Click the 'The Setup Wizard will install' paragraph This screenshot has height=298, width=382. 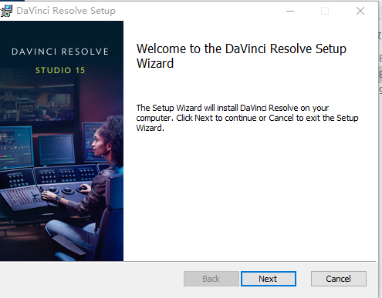[x=247, y=118]
